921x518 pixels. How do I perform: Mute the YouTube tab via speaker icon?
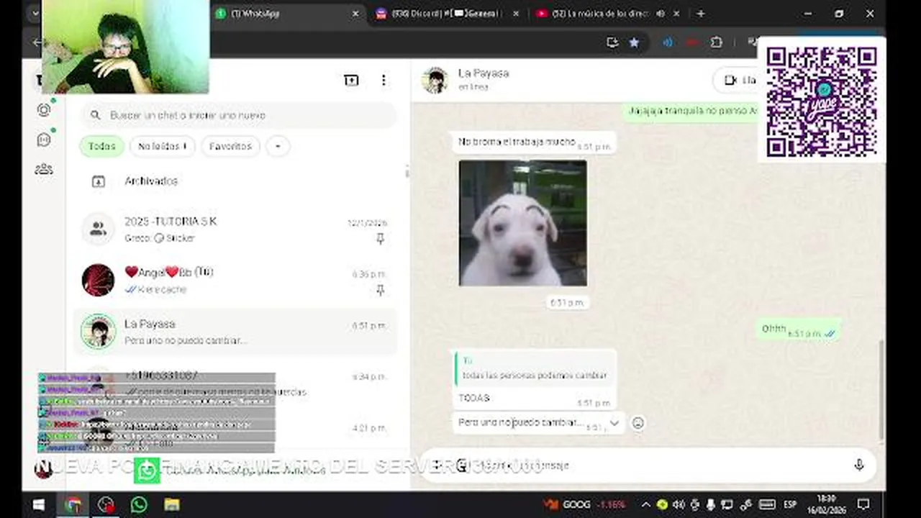pos(661,14)
